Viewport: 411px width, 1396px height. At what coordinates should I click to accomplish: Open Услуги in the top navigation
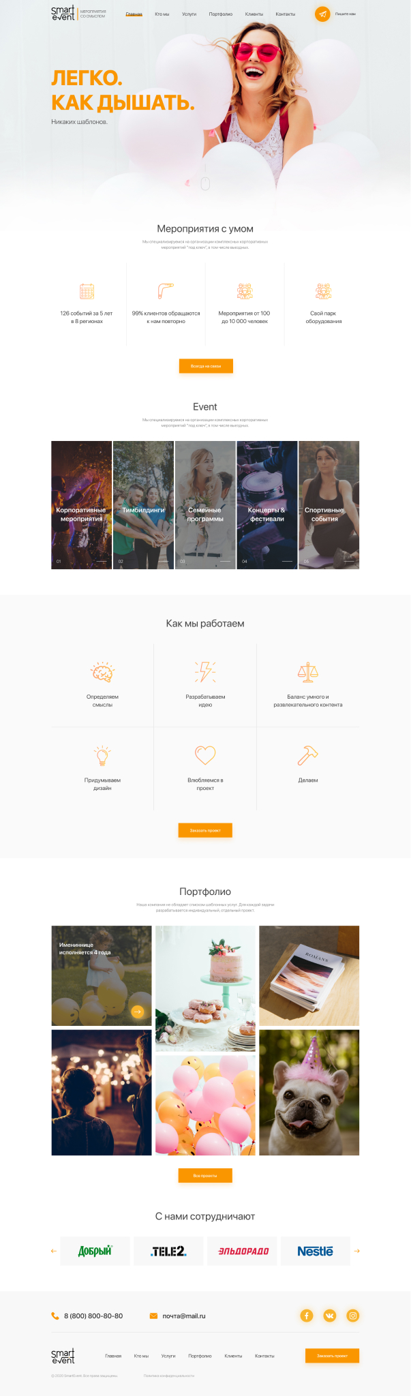tap(189, 14)
